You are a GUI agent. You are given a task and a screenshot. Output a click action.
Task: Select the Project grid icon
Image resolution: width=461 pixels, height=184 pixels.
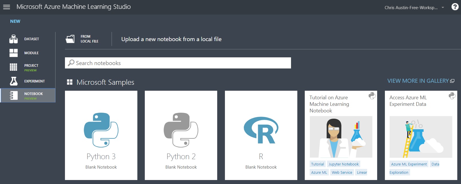click(13, 67)
